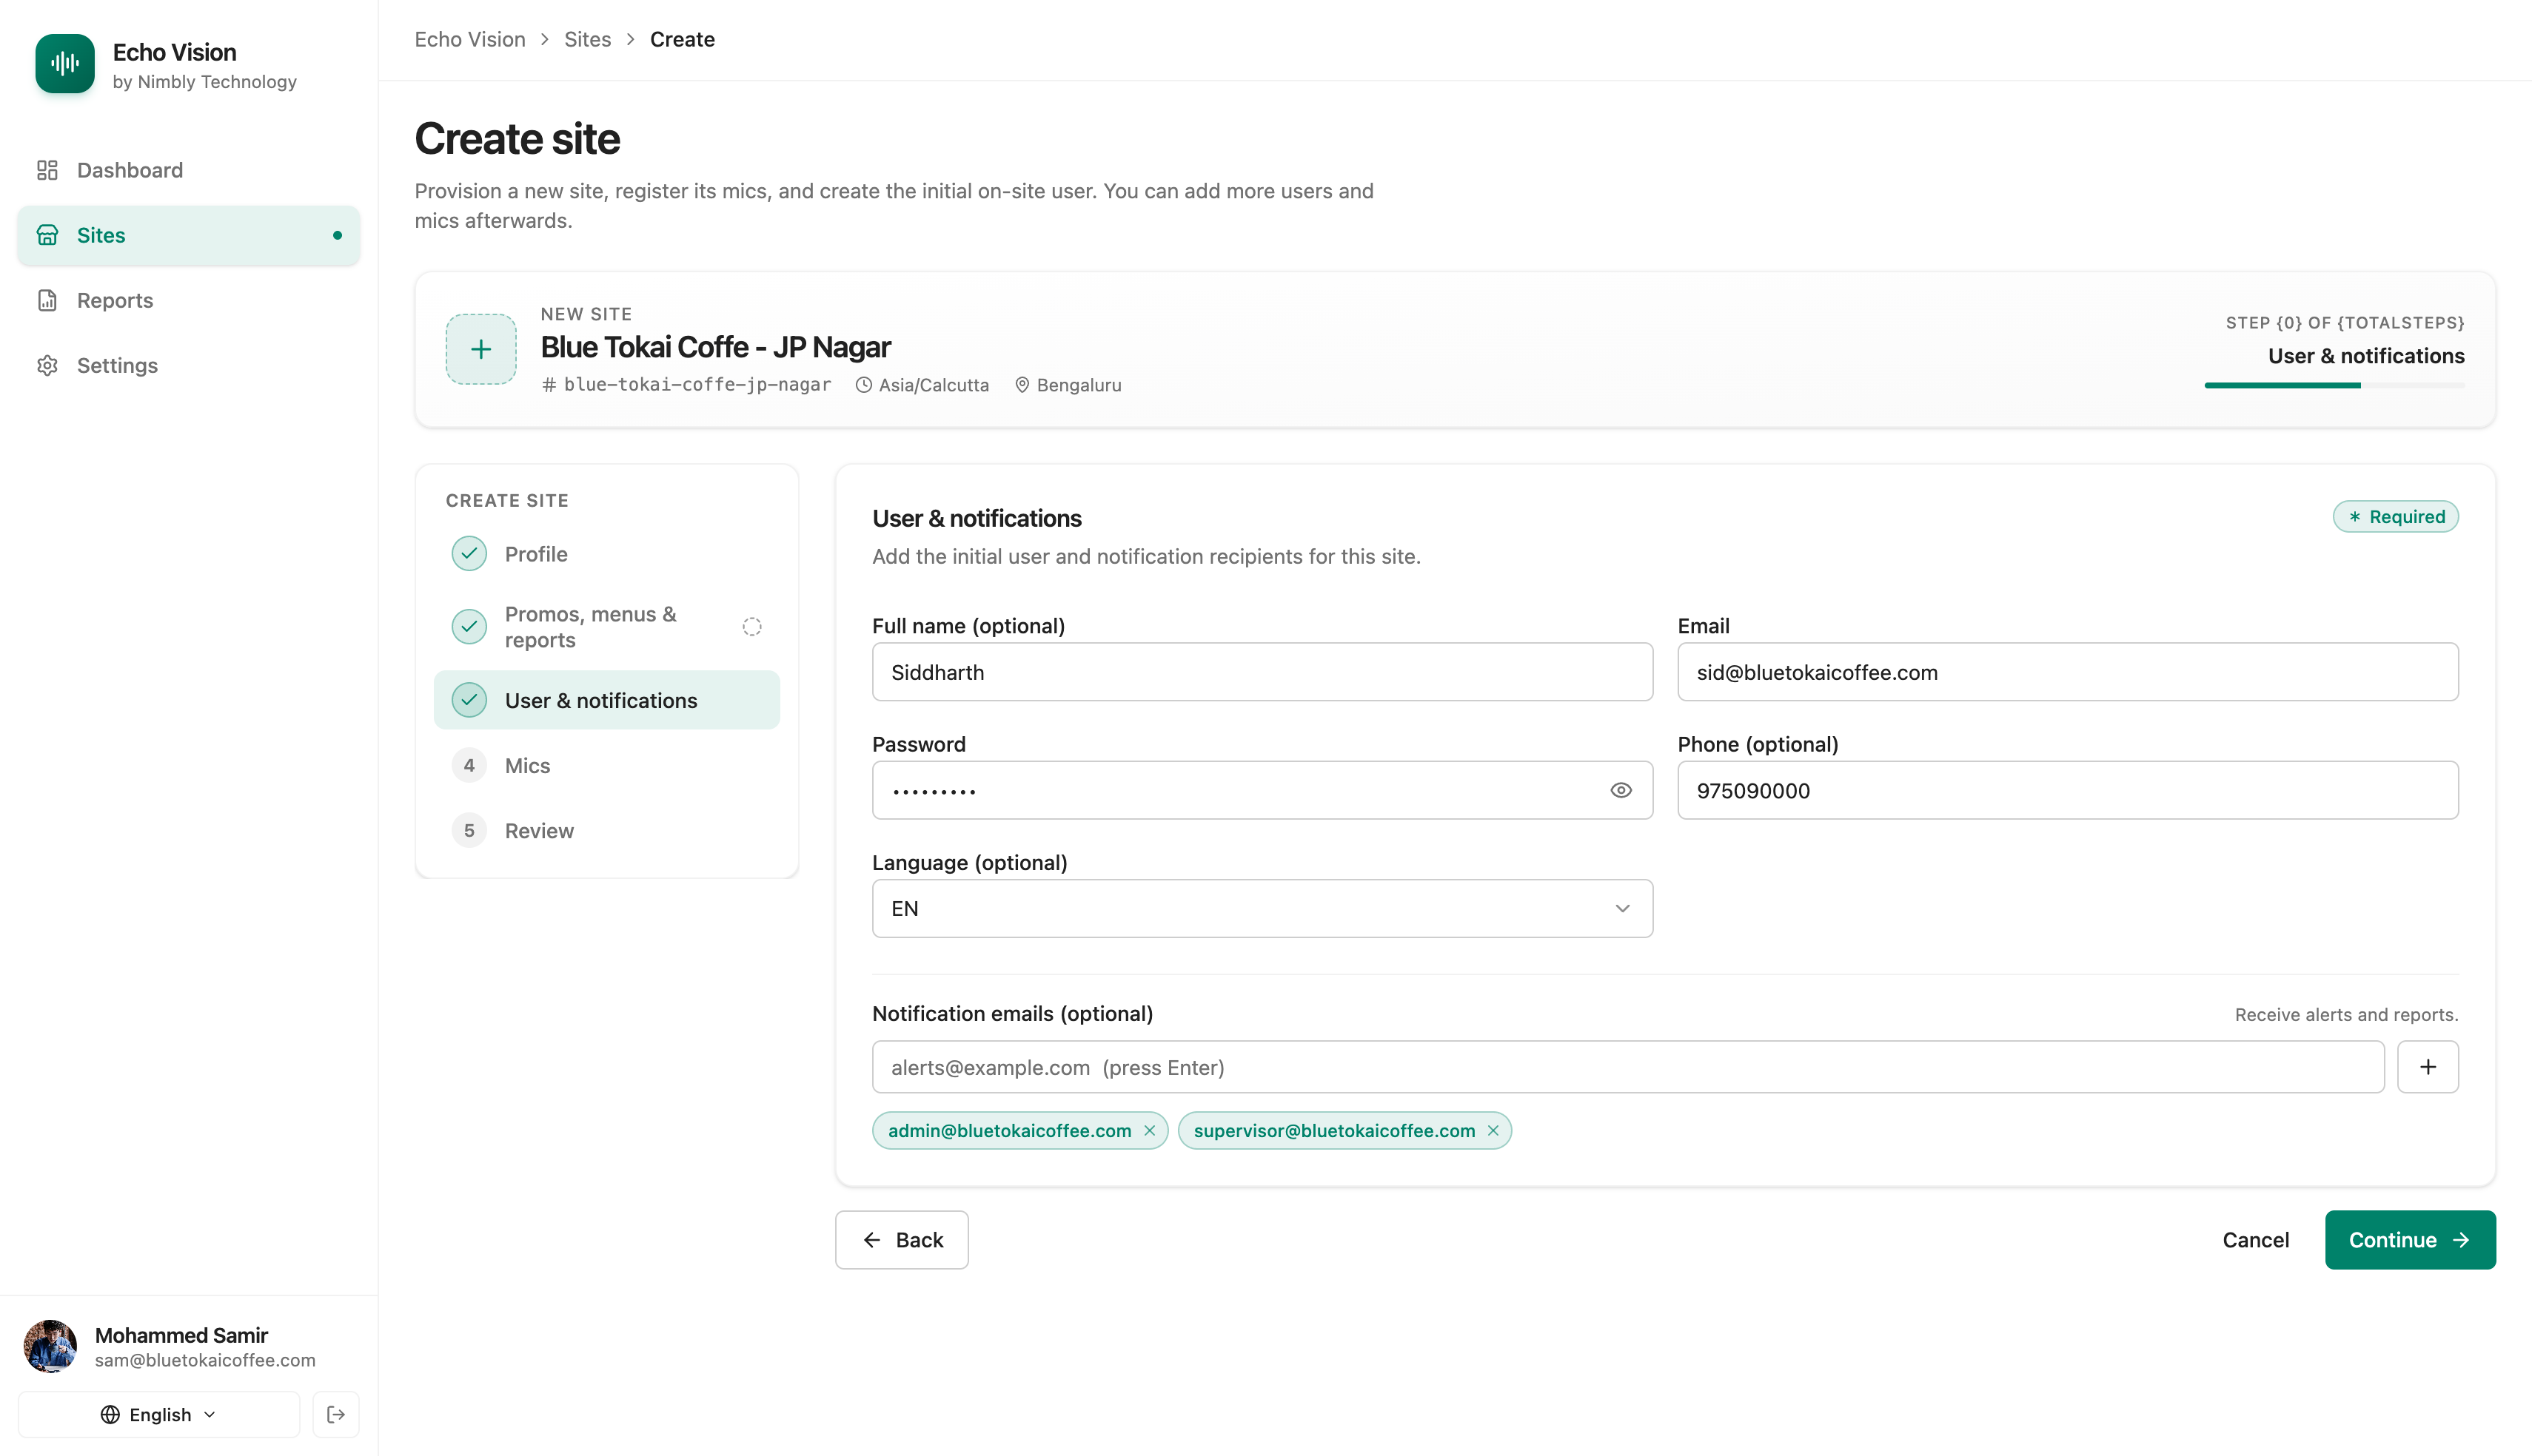
Task: Click the new site plus icon tile
Action: tap(481, 349)
